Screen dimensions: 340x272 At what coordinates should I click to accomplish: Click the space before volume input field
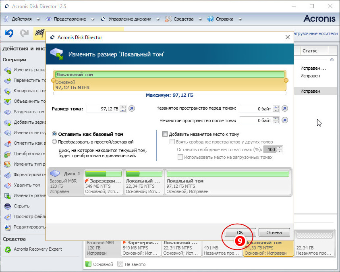[x=256, y=108]
